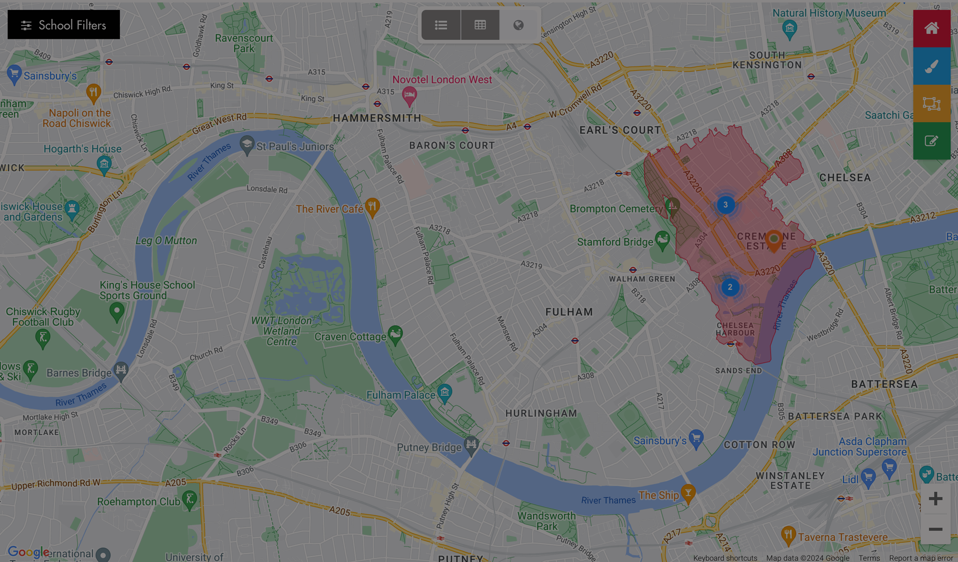Open the school cluster marker labeled 3
This screenshot has height=562, width=958.
[725, 204]
